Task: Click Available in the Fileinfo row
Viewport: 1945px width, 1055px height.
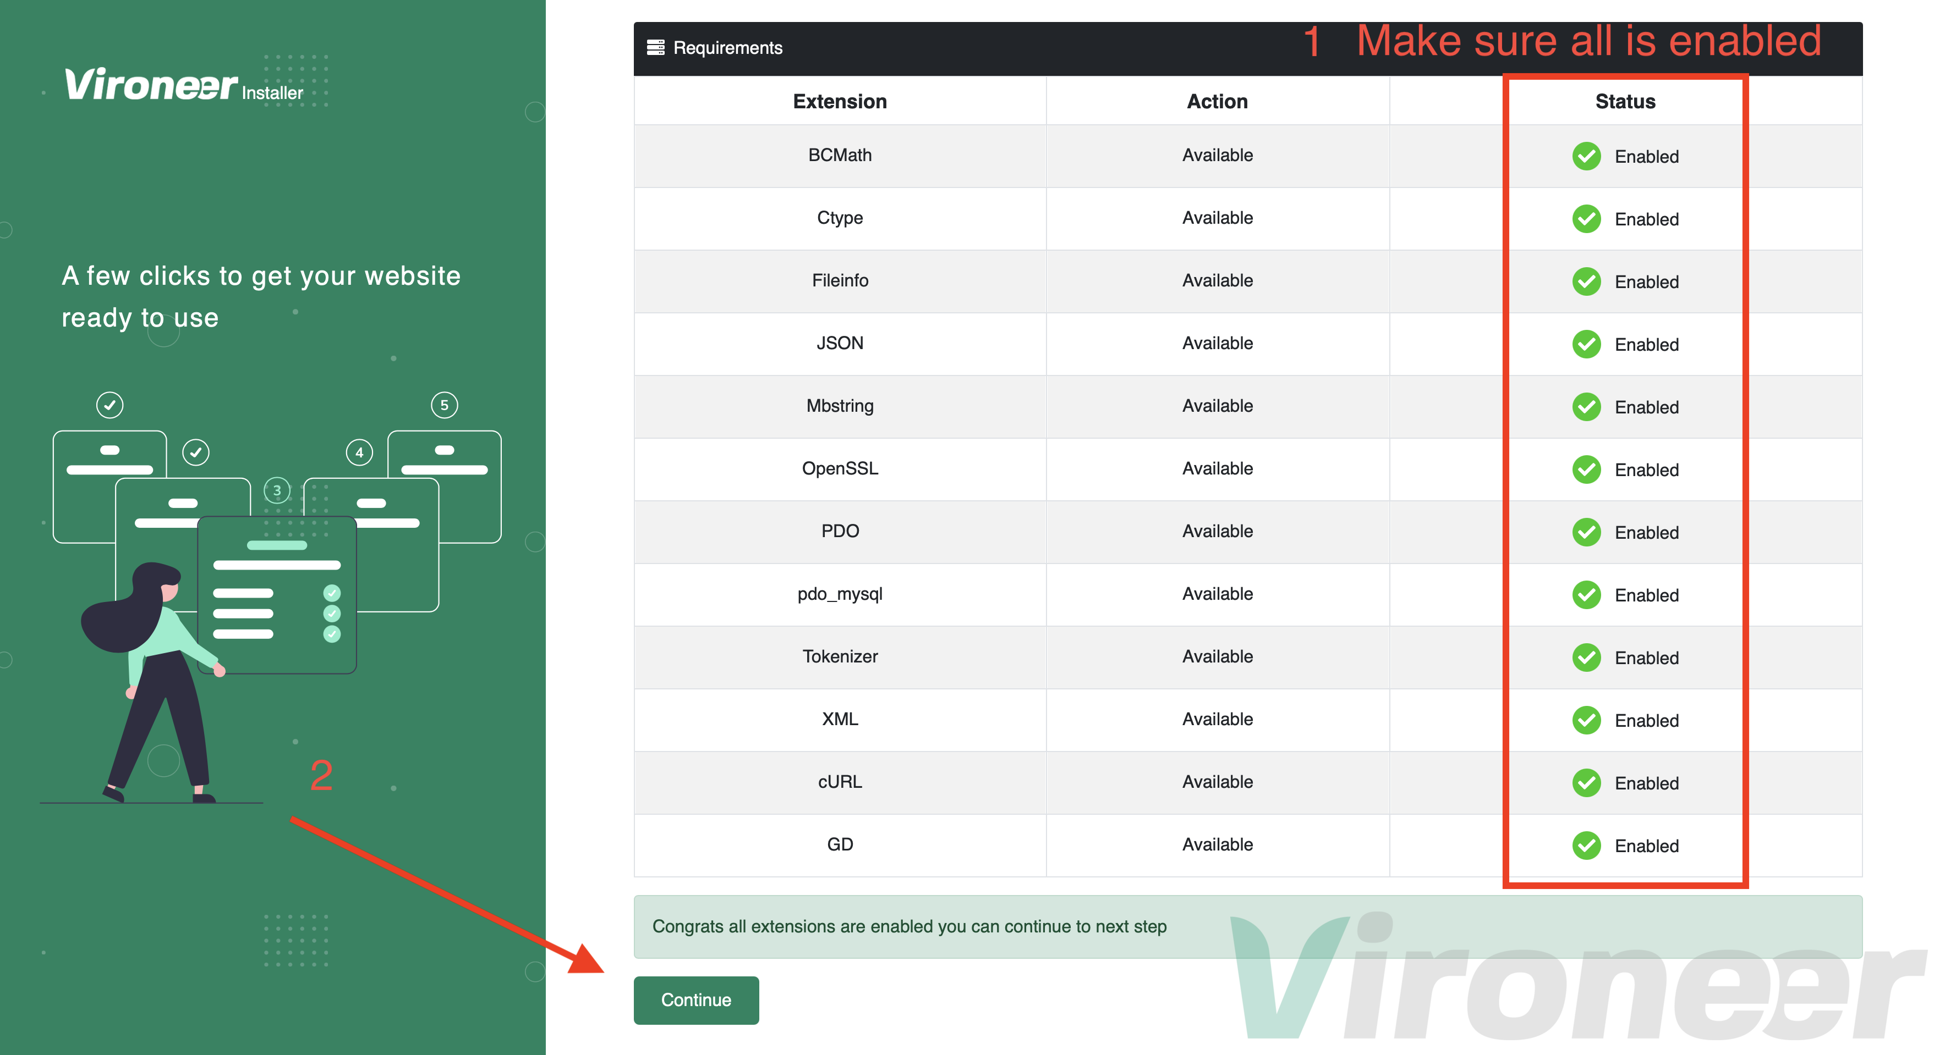Action: coord(1217,281)
